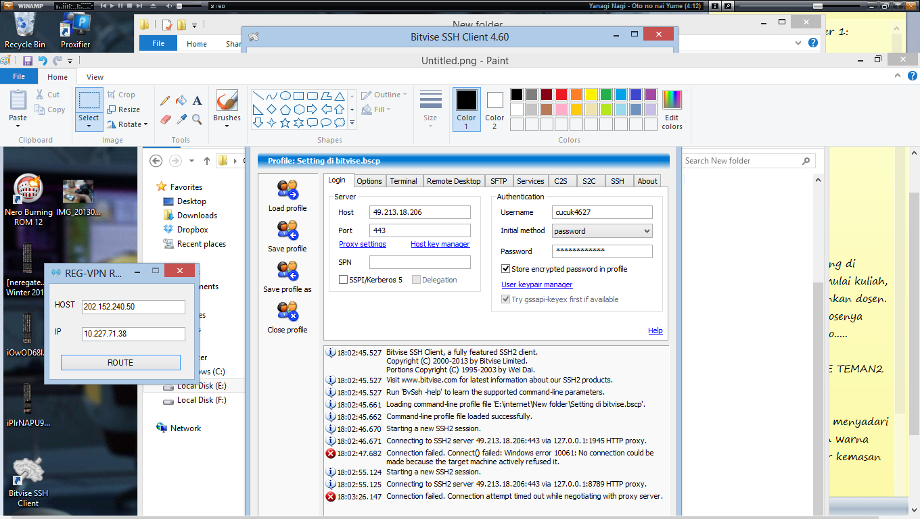This screenshot has width=920, height=519.
Task: Open the Proxifier desktop shortcut
Action: 76,30
